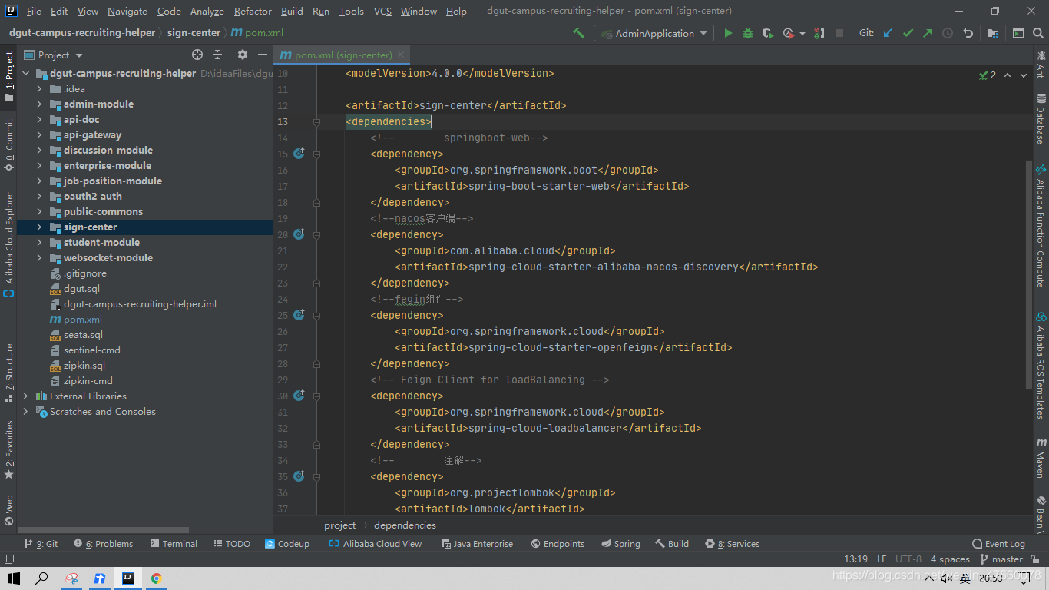Select the pom.xml (sign-center) editor tab
The width and height of the screenshot is (1049, 590).
[342, 55]
